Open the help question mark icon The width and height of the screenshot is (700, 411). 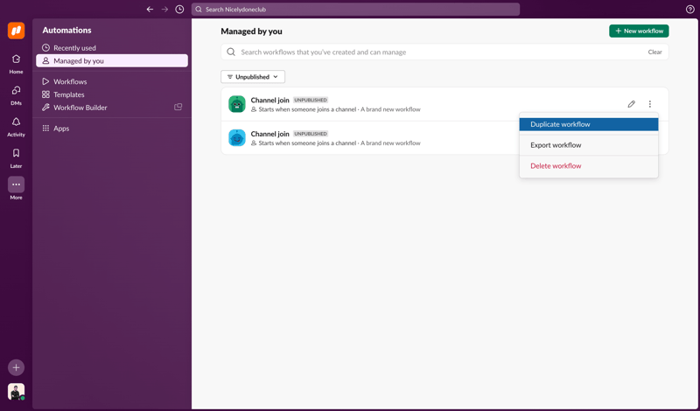tap(689, 10)
